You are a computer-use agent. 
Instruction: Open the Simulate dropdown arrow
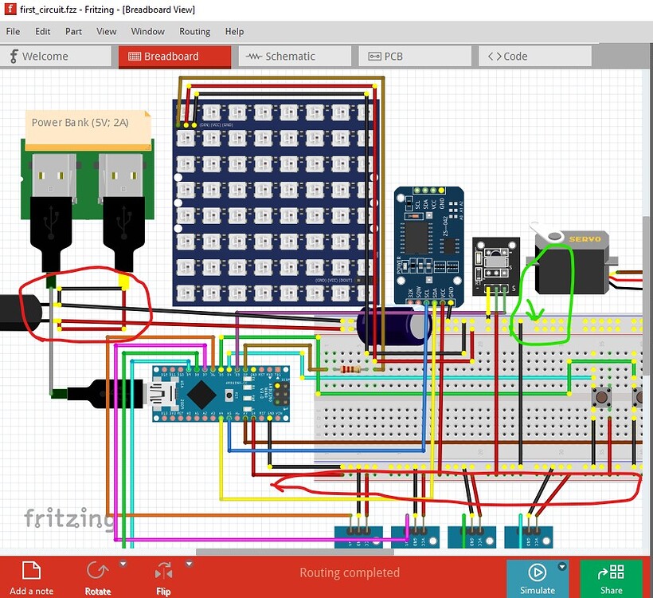562,567
